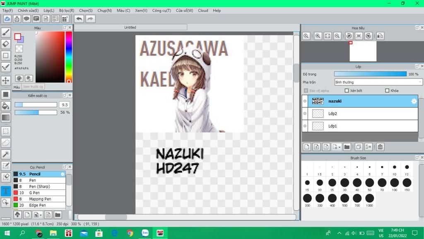Flip the view in navigator panel
The height and width of the screenshot is (239, 424).
click(380, 36)
